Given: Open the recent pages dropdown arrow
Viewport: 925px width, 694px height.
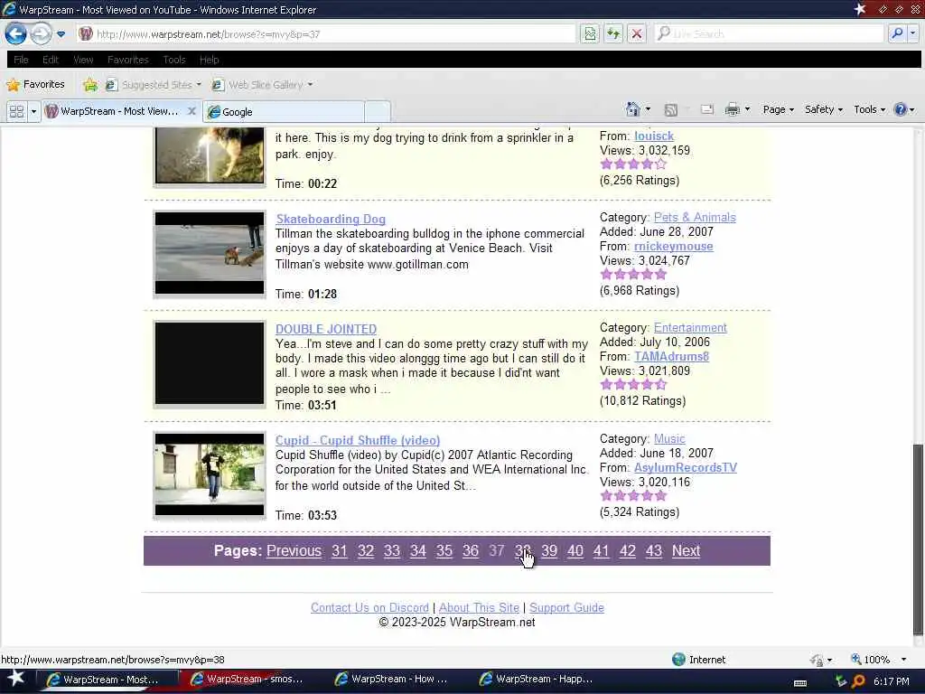Looking at the screenshot, I should [x=61, y=34].
